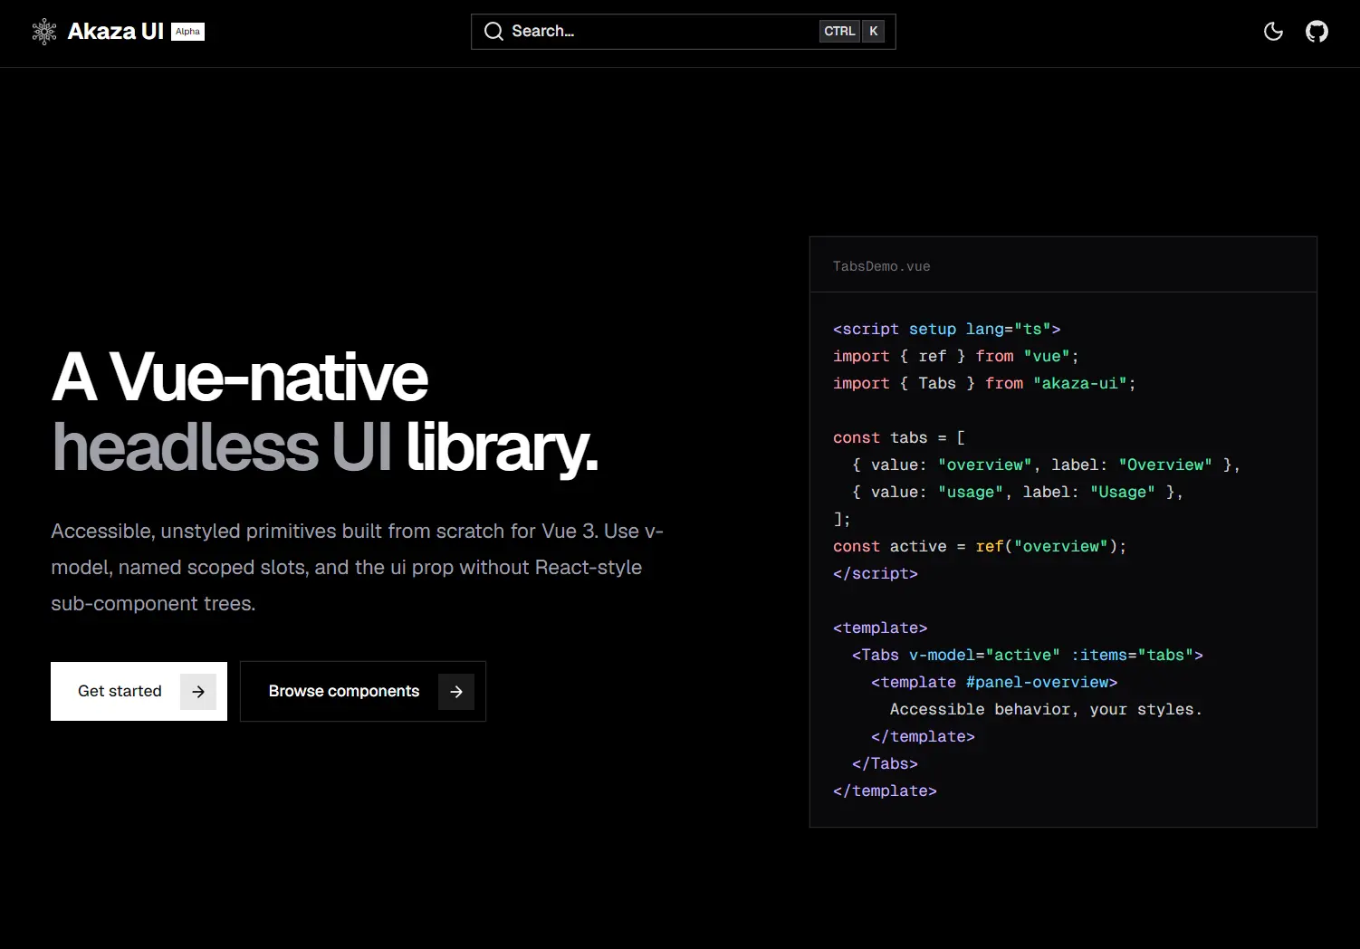This screenshot has width=1360, height=949.
Task: Click the 'headless UI library.' heading line
Action: (x=325, y=447)
